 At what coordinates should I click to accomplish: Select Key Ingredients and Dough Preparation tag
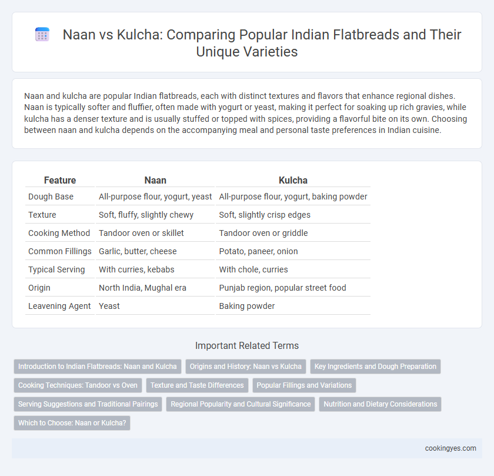pos(375,367)
